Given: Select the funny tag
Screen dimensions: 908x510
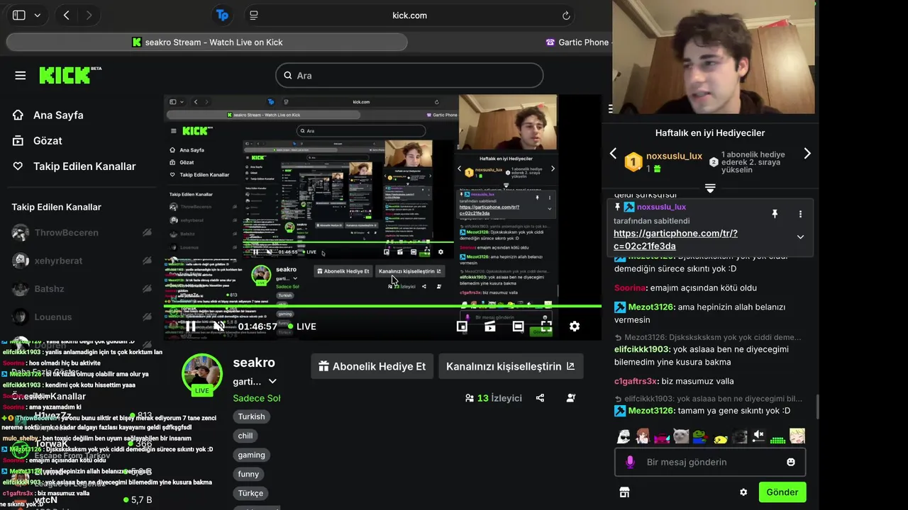Looking at the screenshot, I should 248,474.
